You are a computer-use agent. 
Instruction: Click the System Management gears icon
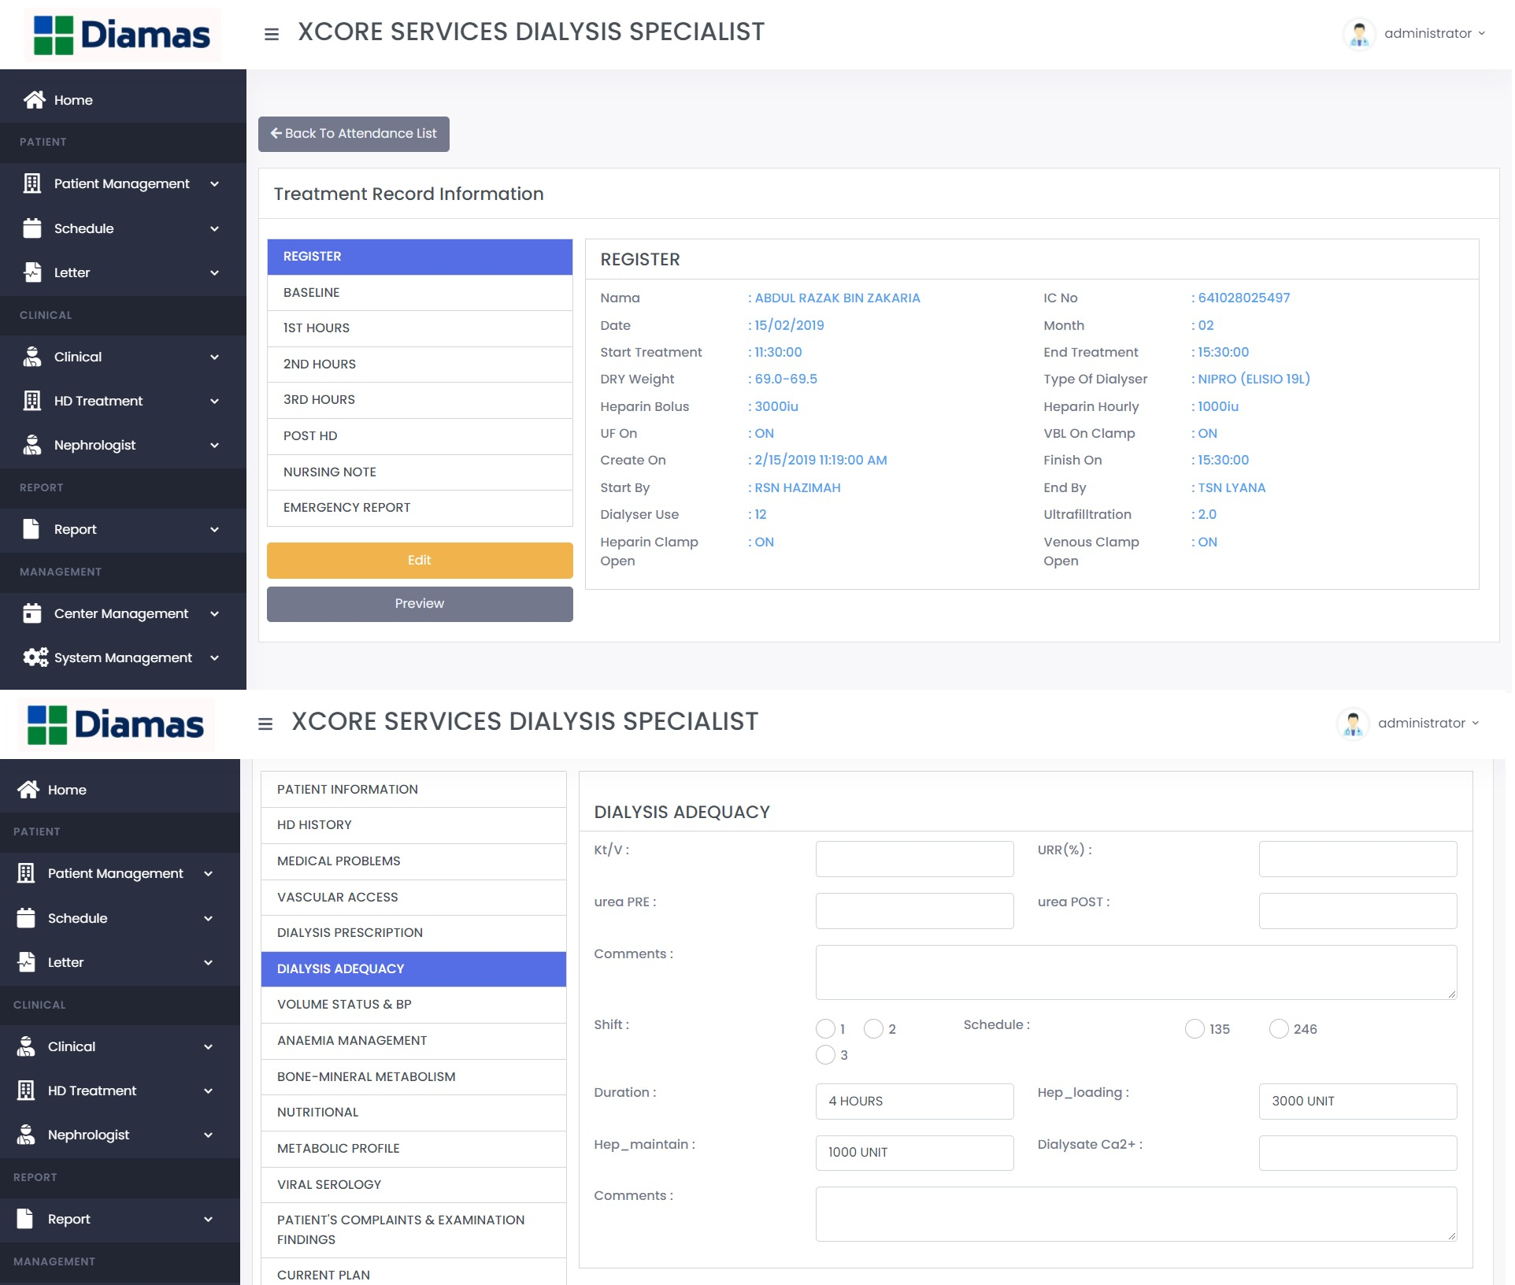(x=35, y=657)
